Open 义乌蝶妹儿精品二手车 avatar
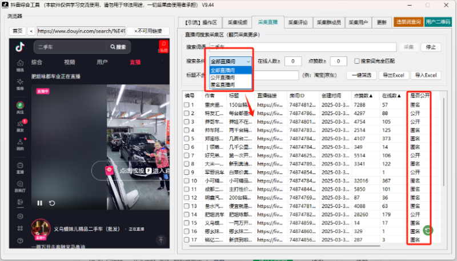Screen dimensions: 457x261 click(x=41, y=229)
